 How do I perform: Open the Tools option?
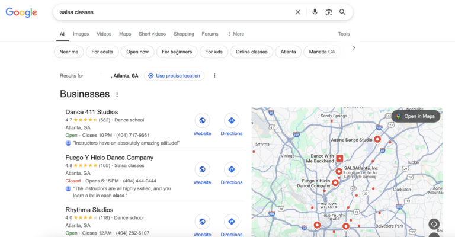tap(344, 34)
